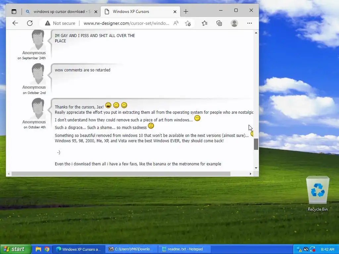Click the update refresh tray icon

[x=313, y=249]
